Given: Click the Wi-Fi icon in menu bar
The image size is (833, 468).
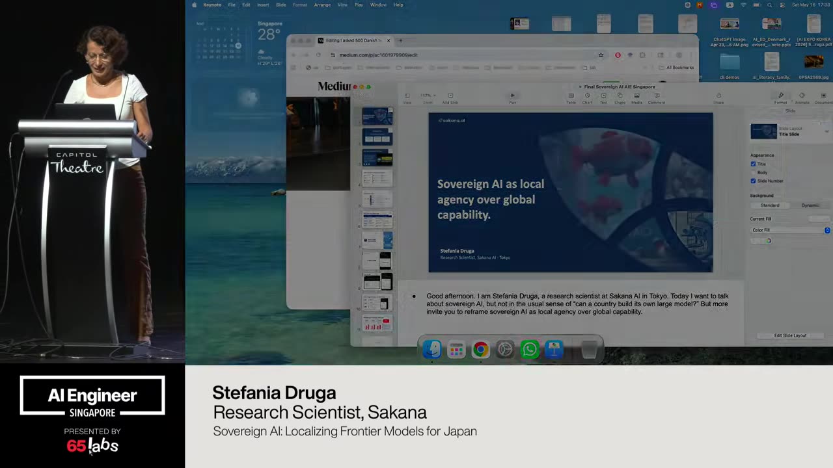Looking at the screenshot, I should [743, 5].
